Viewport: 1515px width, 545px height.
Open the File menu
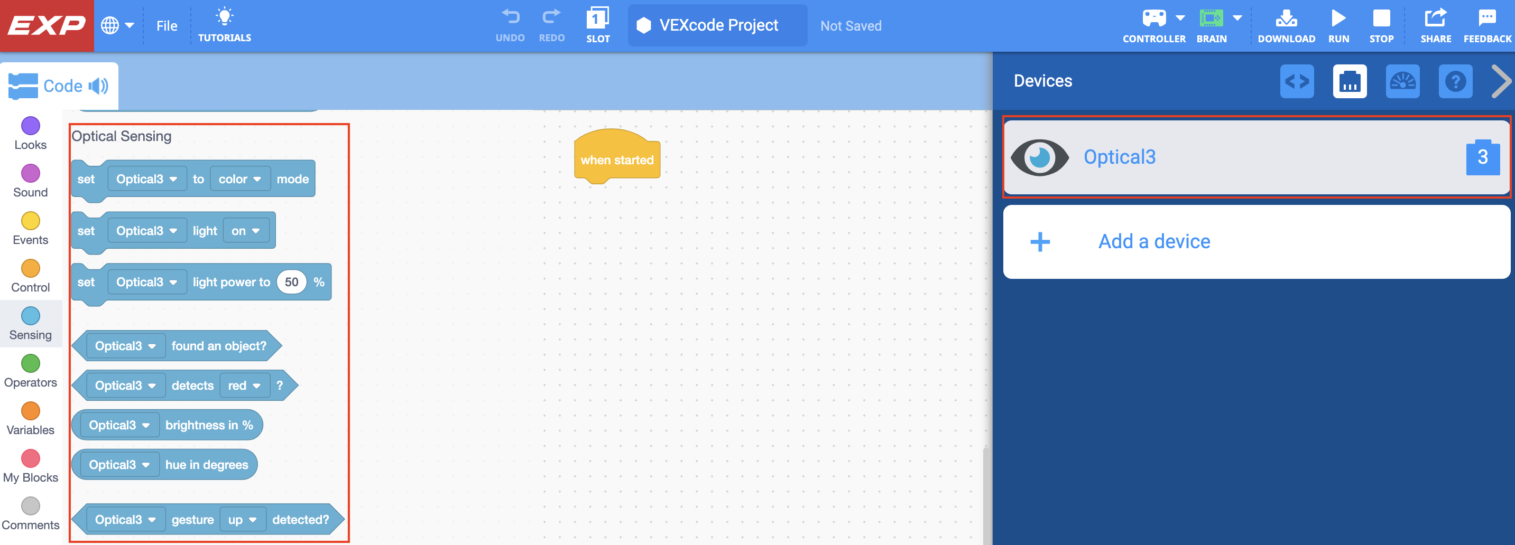point(167,25)
